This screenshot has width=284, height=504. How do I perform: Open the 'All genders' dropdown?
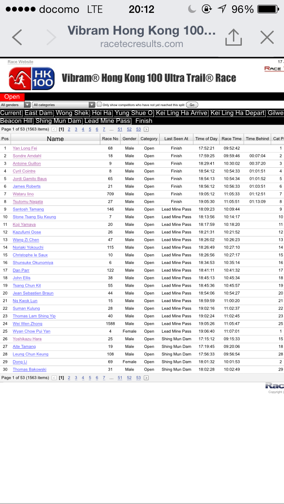click(16, 105)
